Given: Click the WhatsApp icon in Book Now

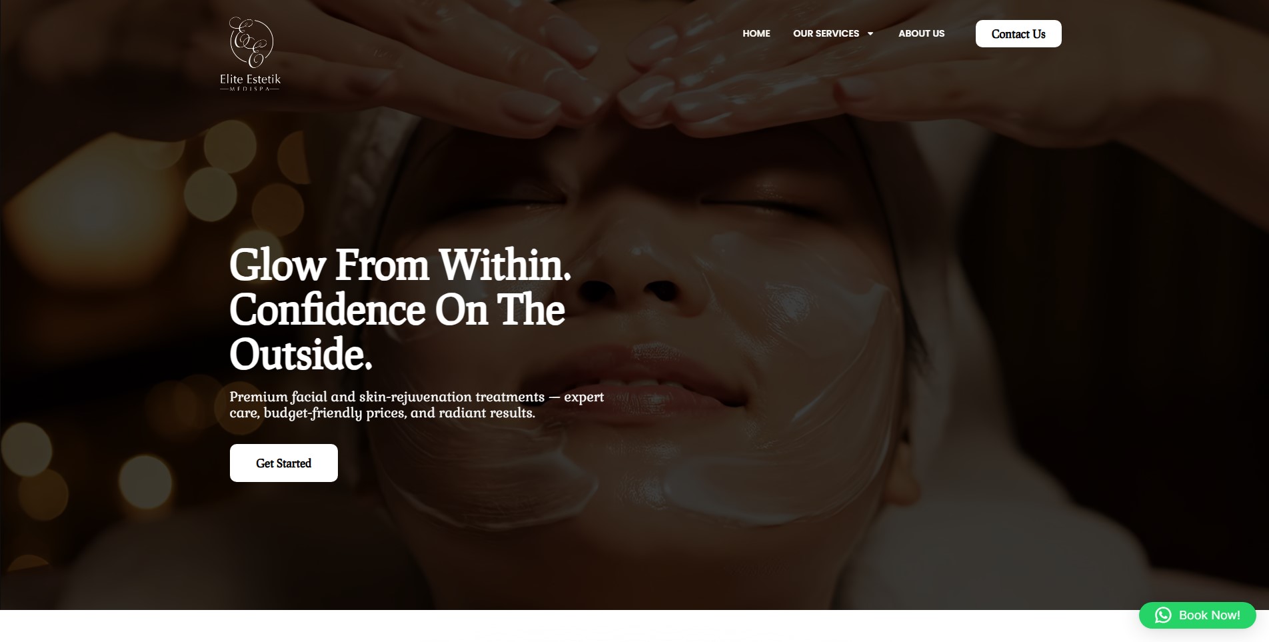Looking at the screenshot, I should [x=1162, y=615].
